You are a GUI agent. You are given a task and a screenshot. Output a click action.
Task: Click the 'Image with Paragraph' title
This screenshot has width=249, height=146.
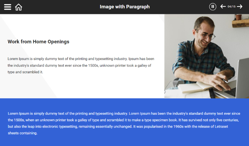tap(124, 7)
